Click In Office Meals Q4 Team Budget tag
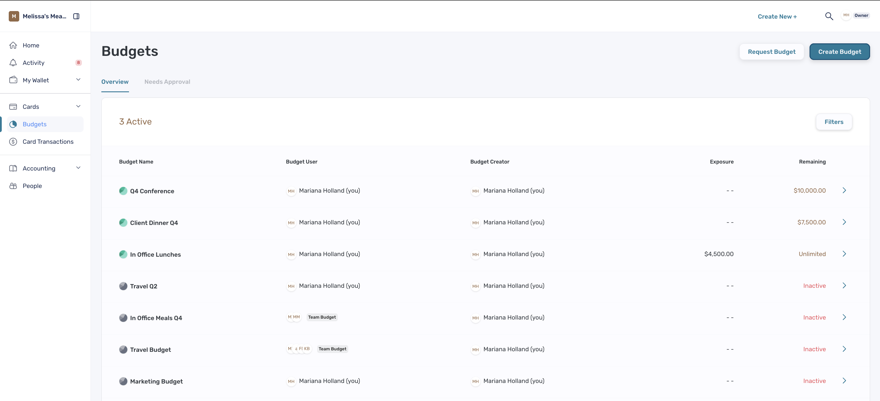 click(x=322, y=317)
